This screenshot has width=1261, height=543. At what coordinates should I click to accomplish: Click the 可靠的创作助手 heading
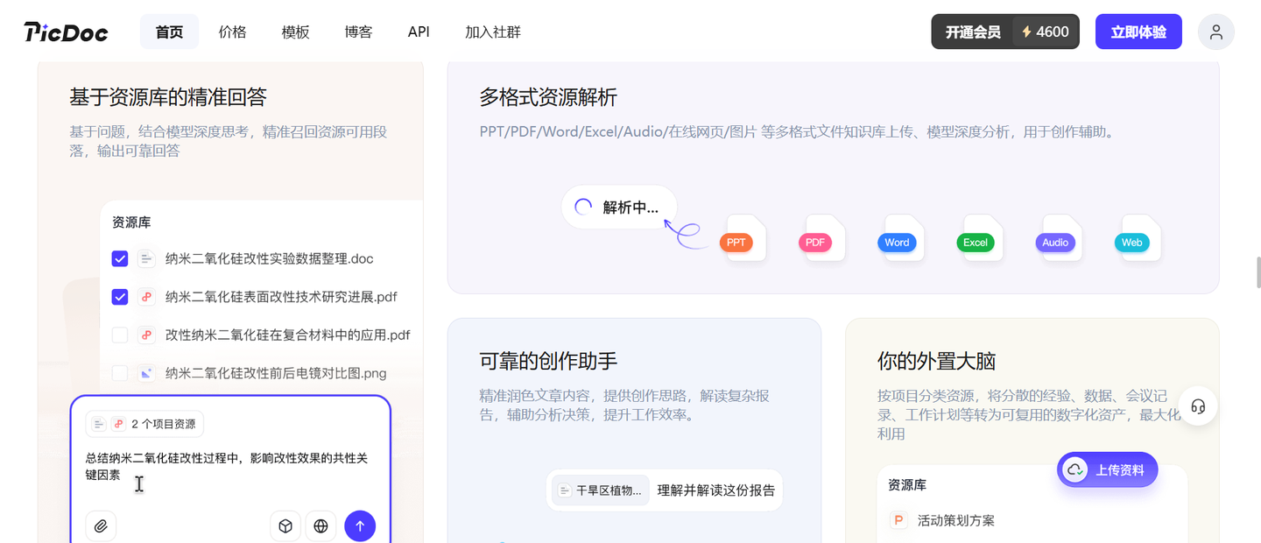(x=548, y=361)
